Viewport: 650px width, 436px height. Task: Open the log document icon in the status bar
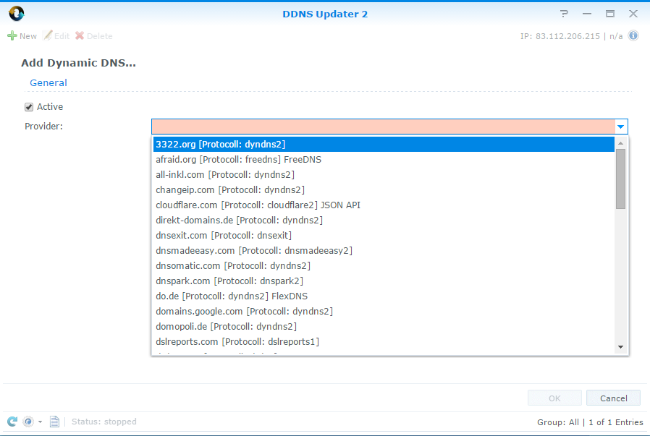pos(54,422)
